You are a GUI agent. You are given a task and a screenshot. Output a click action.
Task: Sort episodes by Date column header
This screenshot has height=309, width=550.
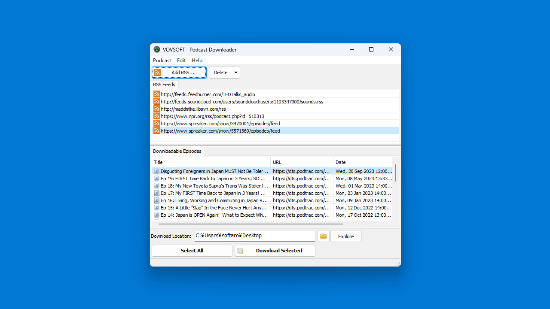363,162
